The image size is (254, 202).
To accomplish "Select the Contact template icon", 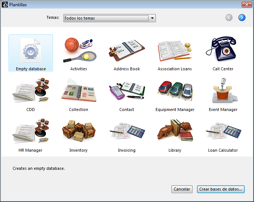I will click(127, 91).
